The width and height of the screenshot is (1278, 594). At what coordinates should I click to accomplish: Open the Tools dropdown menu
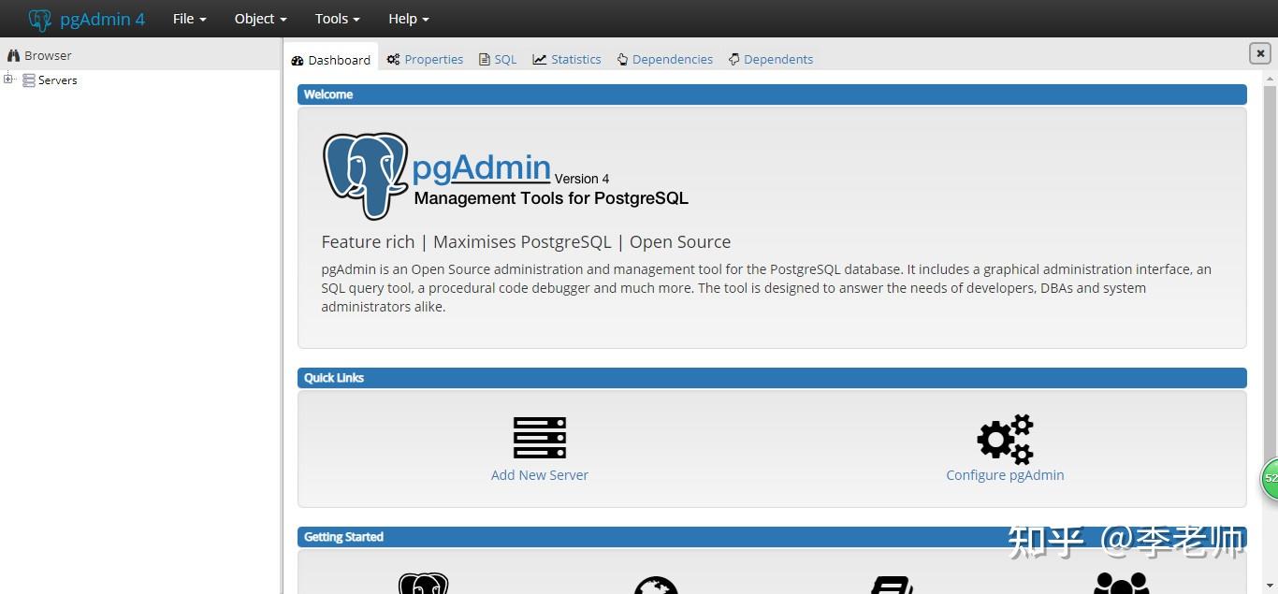335,18
